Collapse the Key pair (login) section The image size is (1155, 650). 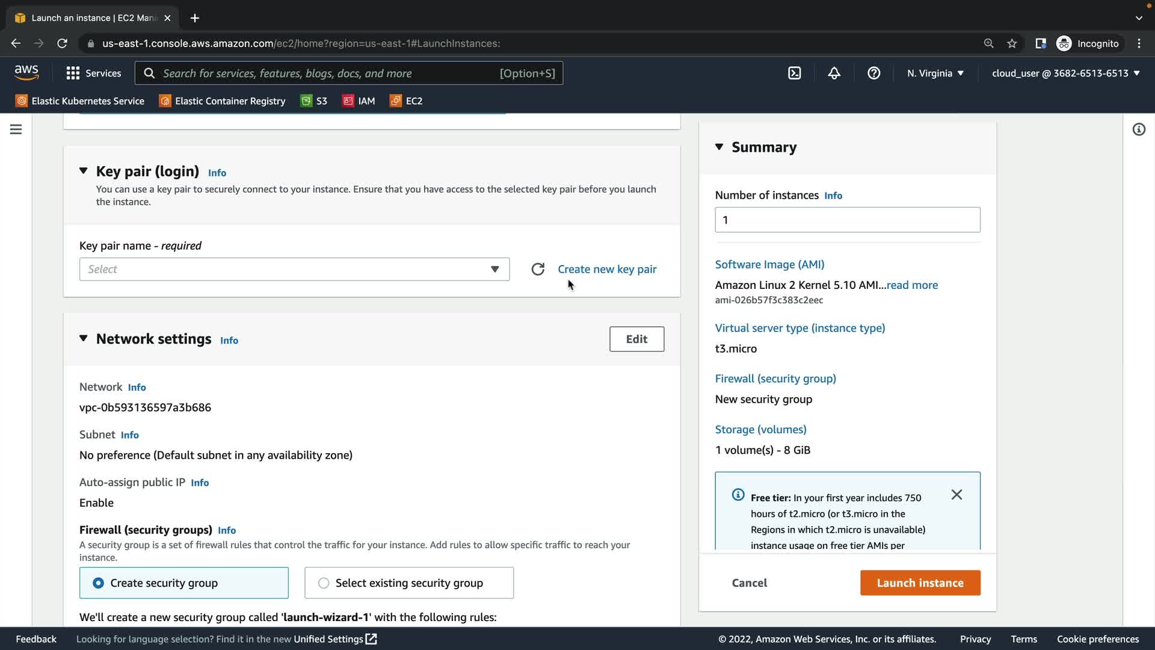[x=84, y=172]
